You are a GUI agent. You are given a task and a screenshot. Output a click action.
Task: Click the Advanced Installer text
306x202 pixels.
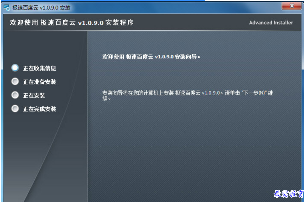(x=271, y=23)
